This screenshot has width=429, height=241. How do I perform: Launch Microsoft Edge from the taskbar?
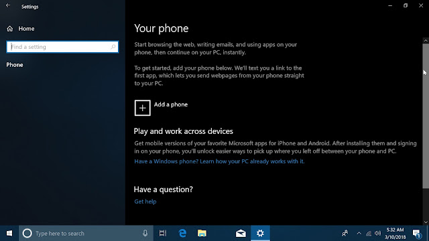[x=182, y=234]
